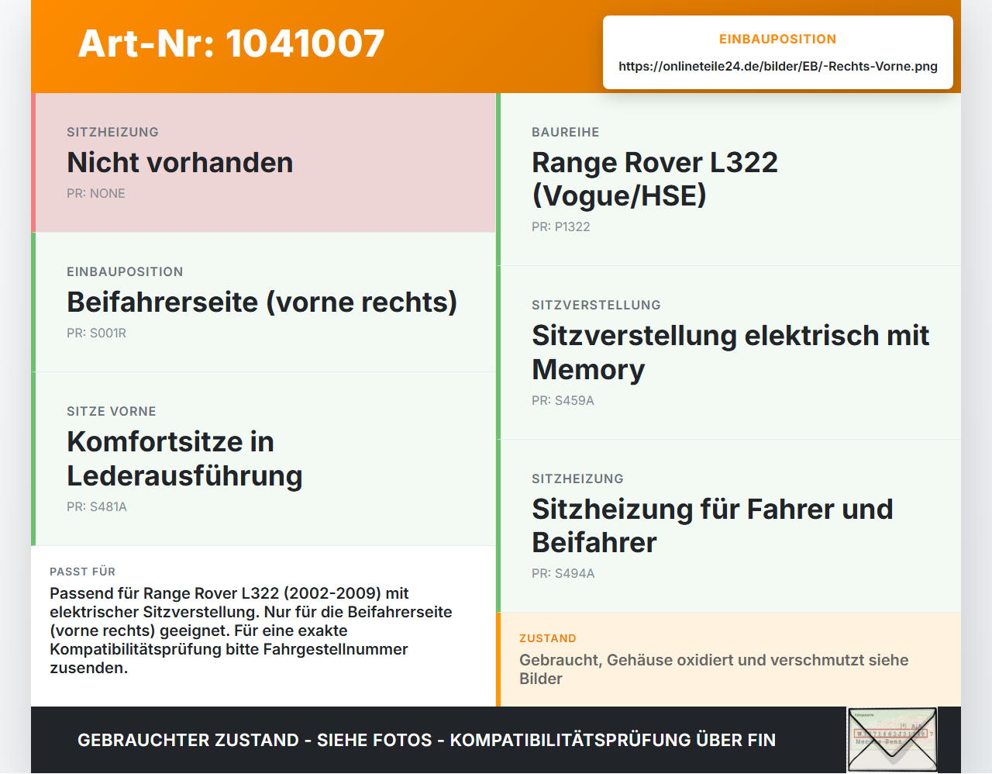Screen dimensions: 992x774
Task: Open the Rechts-Vorne.png image URL
Action: pos(778,67)
